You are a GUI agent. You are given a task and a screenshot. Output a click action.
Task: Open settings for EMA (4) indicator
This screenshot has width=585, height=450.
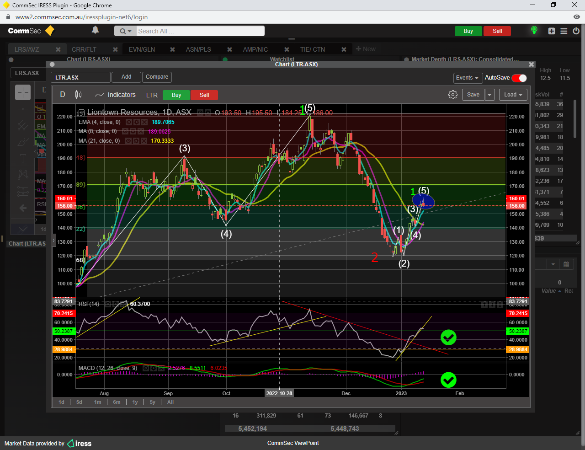point(137,122)
